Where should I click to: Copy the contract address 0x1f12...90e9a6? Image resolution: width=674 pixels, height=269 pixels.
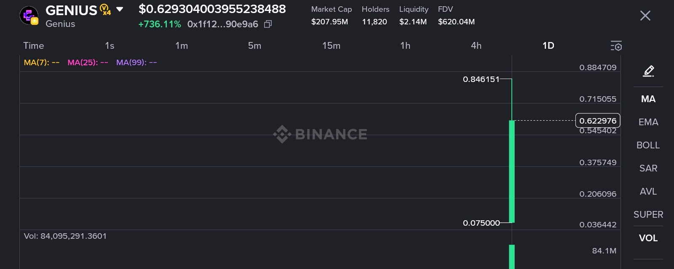[x=267, y=24]
